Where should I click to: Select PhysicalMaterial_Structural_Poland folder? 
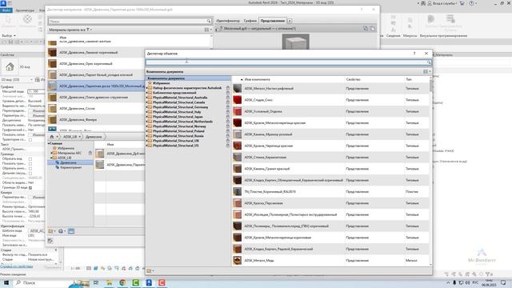(178, 131)
